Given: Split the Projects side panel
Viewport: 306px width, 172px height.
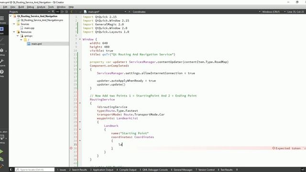Looking at the screenshot, I should click(x=62, y=11).
